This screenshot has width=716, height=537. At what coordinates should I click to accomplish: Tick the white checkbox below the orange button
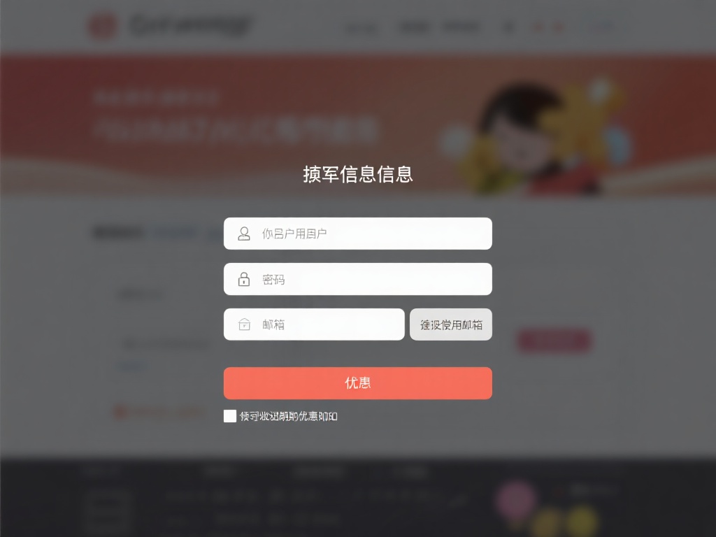coord(229,416)
